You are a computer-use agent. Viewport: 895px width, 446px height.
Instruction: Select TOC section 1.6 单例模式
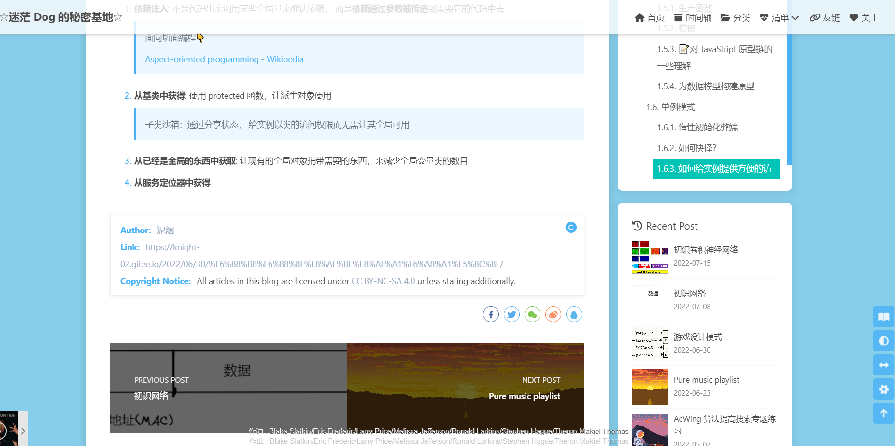(671, 107)
